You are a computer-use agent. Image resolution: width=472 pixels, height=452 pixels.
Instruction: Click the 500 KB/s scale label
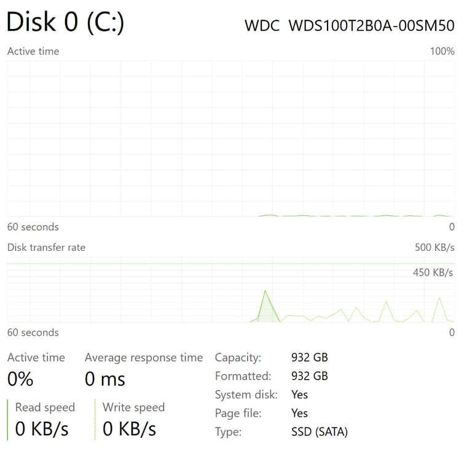(x=435, y=247)
